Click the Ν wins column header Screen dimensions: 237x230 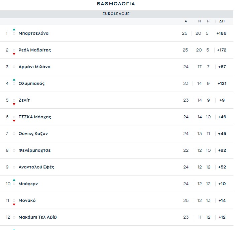(200, 21)
